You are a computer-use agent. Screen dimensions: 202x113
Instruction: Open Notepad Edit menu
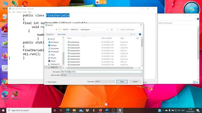click(x=14, y=12)
